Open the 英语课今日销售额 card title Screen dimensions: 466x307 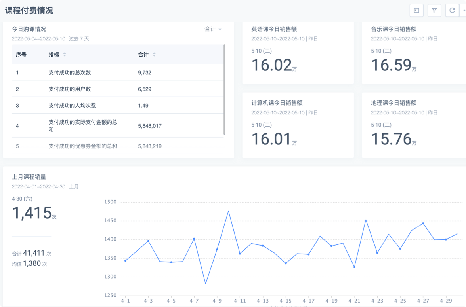coord(274,29)
